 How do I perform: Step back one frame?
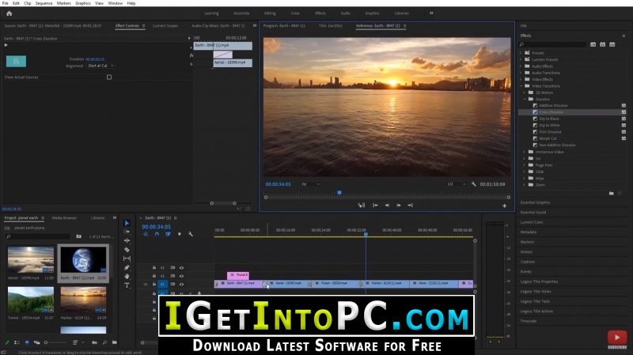[x=387, y=206]
